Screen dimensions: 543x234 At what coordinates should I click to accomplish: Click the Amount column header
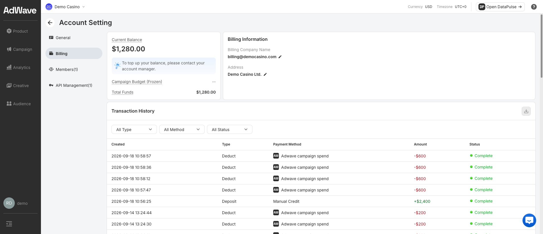(420, 144)
